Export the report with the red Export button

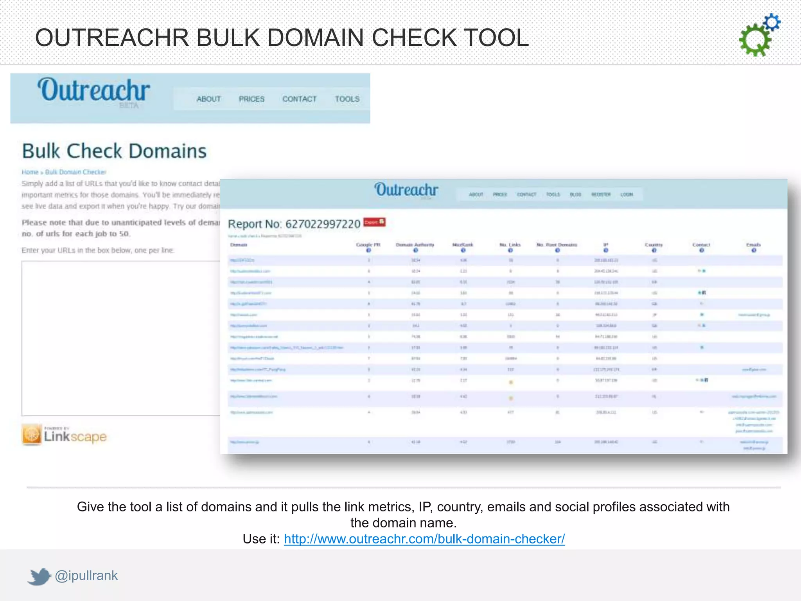click(374, 222)
